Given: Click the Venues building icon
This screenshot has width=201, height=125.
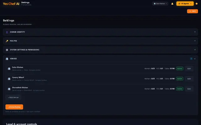Looking at the screenshot, I should [x=7, y=59].
